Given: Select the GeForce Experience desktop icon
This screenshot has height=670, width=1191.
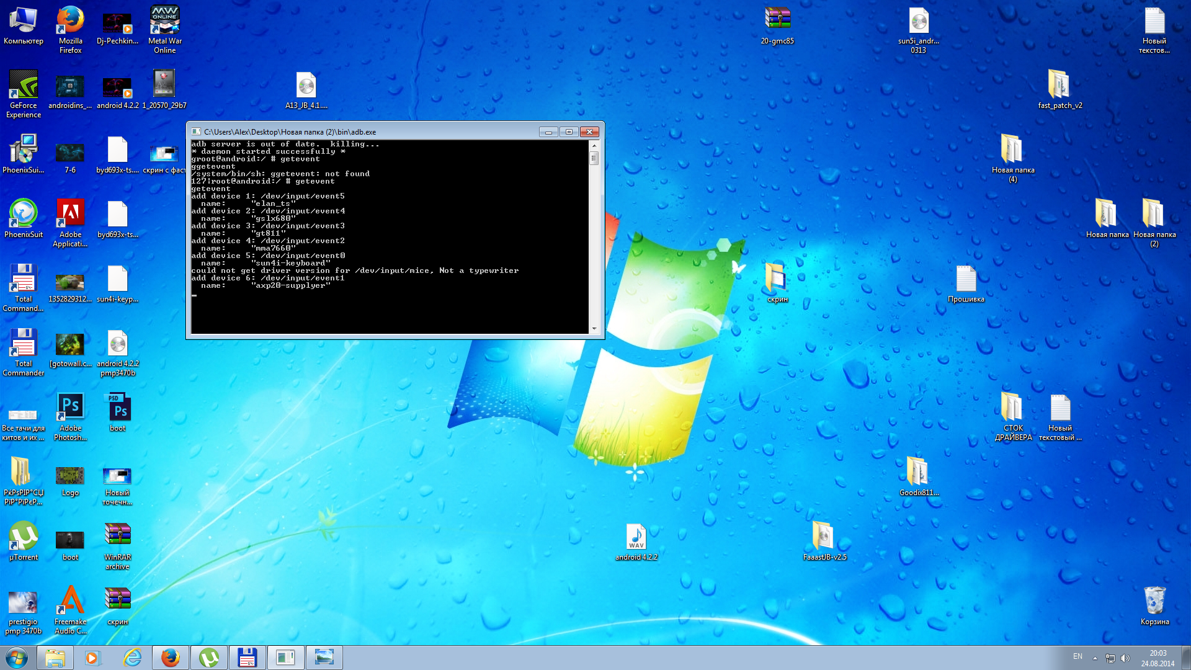Looking at the screenshot, I should (x=24, y=86).
